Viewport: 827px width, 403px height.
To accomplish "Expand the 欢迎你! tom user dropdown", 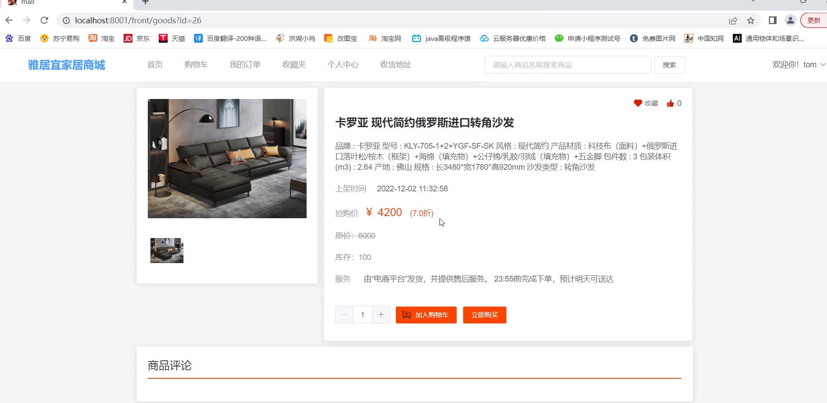I will (x=799, y=65).
